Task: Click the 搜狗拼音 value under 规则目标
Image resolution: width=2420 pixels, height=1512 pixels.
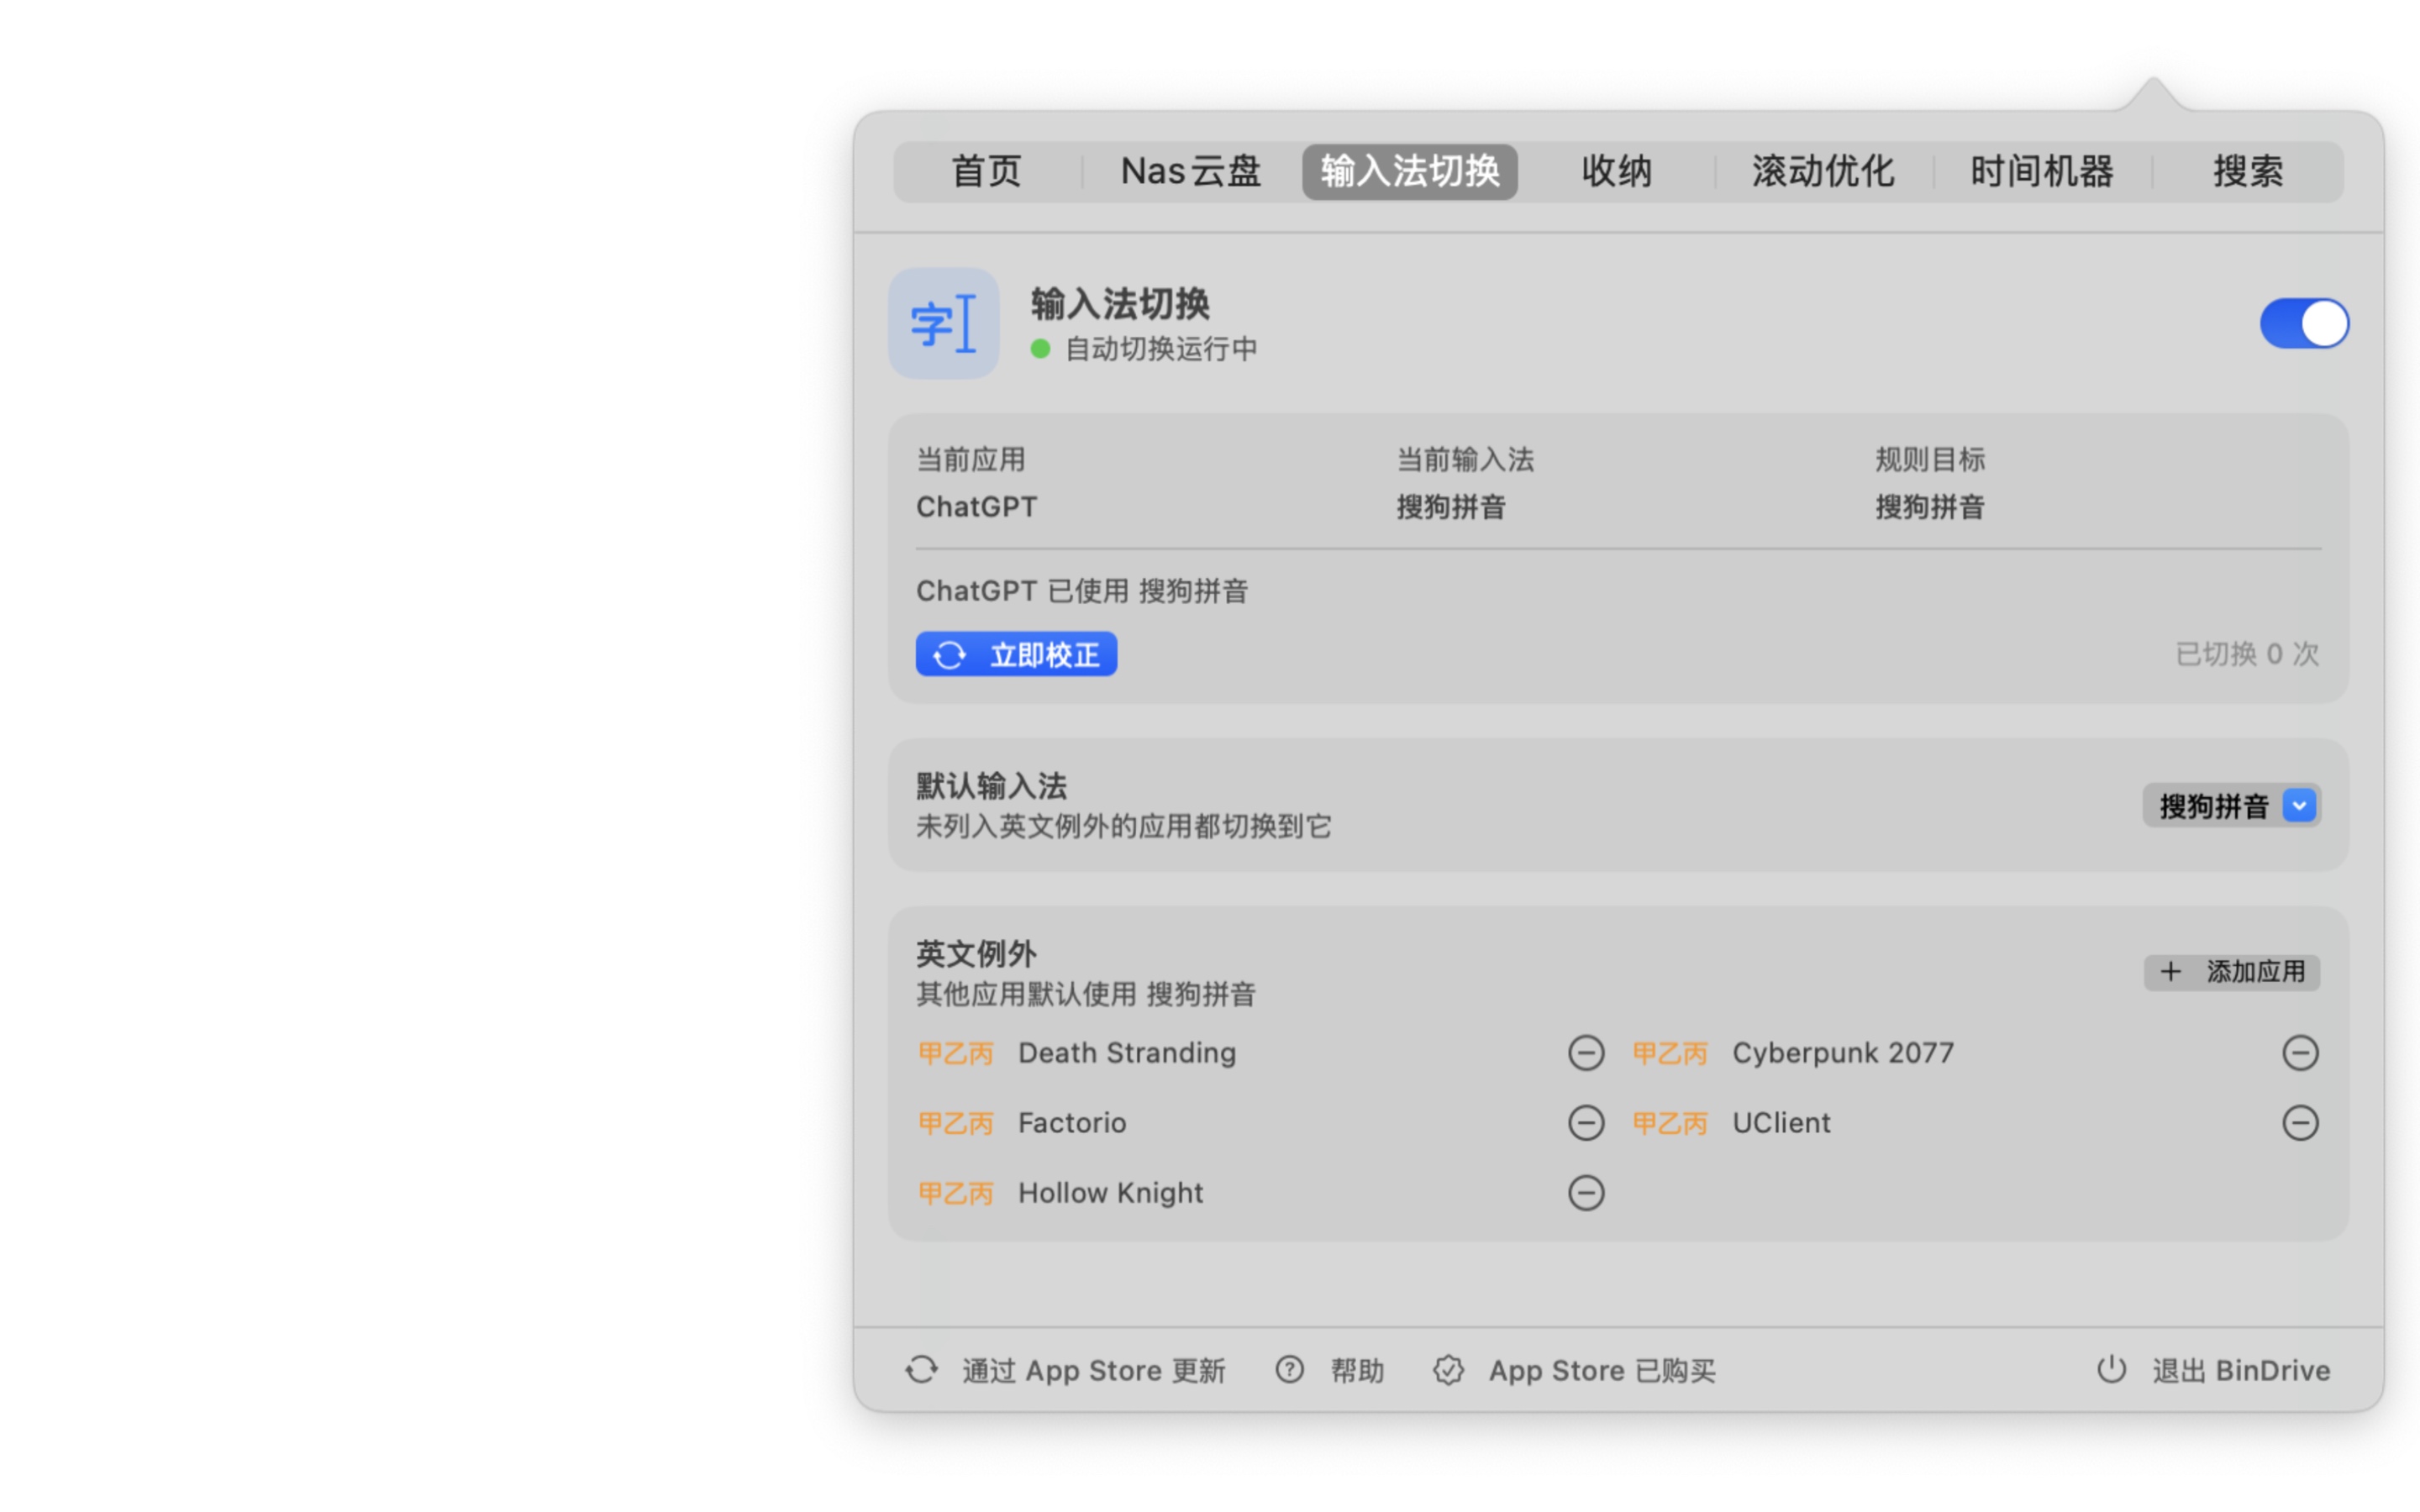Action: [1930, 507]
